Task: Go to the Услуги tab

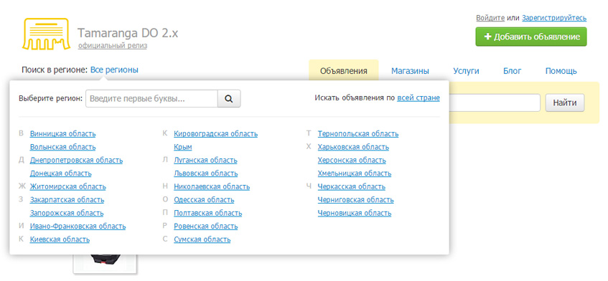Action: 466,71
